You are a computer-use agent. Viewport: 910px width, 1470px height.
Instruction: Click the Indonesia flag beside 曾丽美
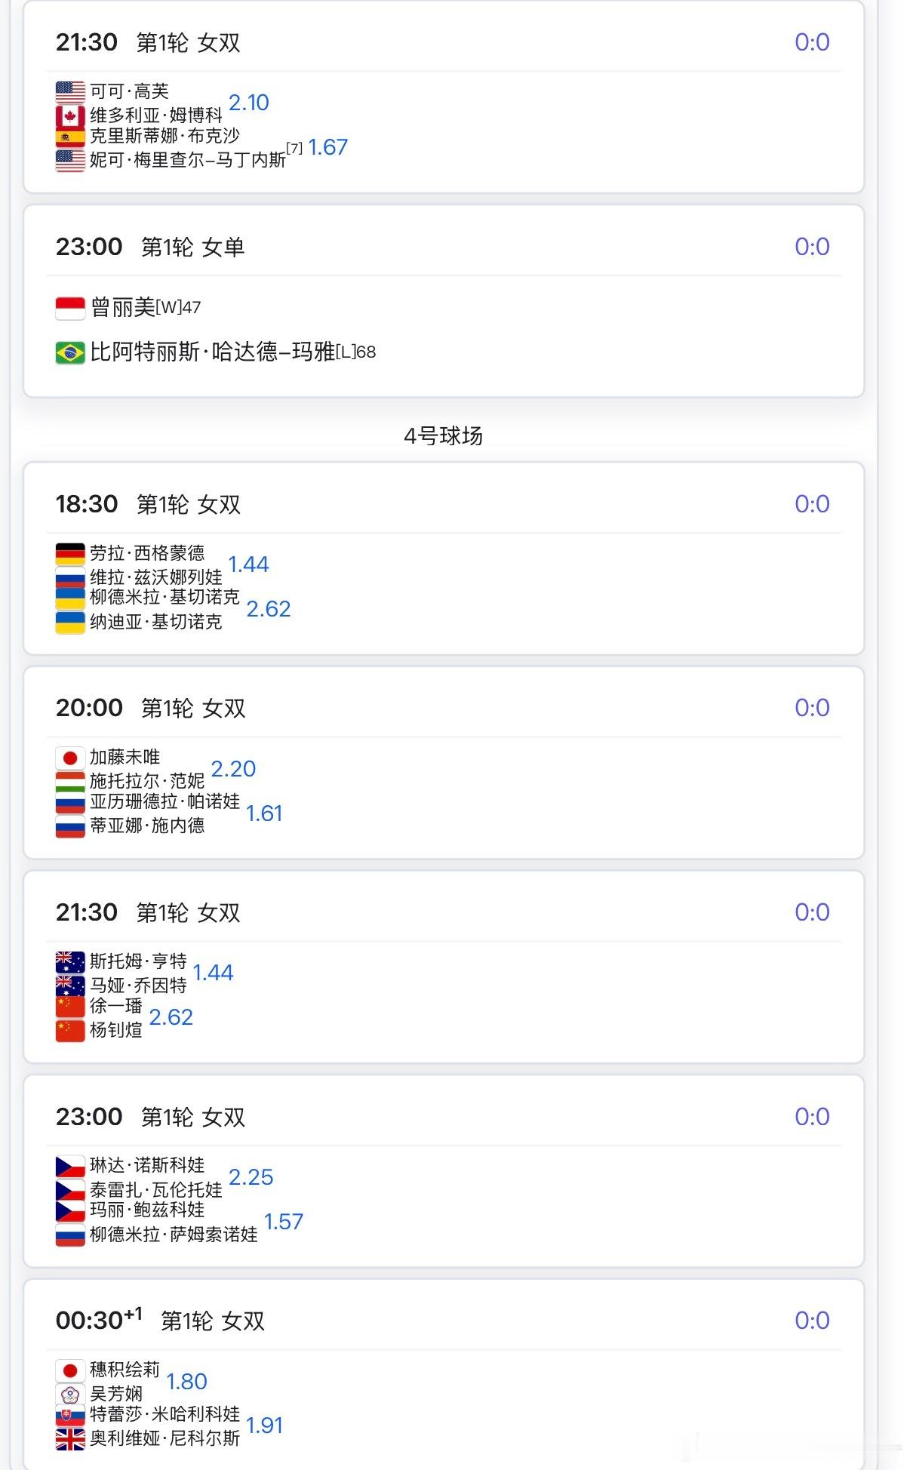[70, 308]
